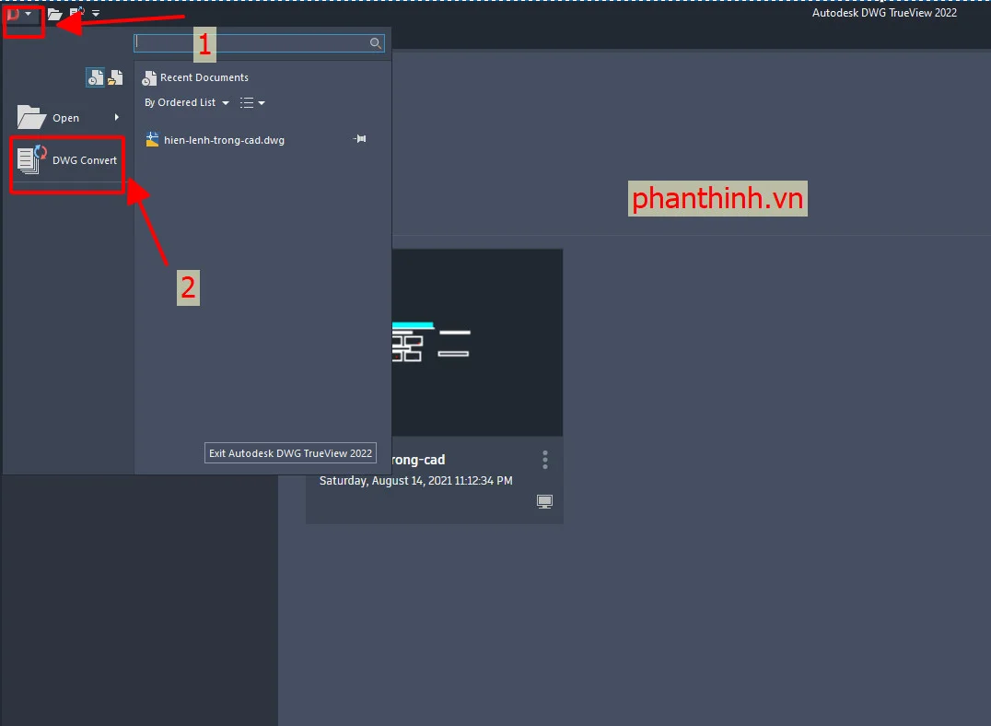Open recent file hien-lenh-trong-cad.dwg
Image resolution: width=991 pixels, height=726 pixels.
click(215, 140)
